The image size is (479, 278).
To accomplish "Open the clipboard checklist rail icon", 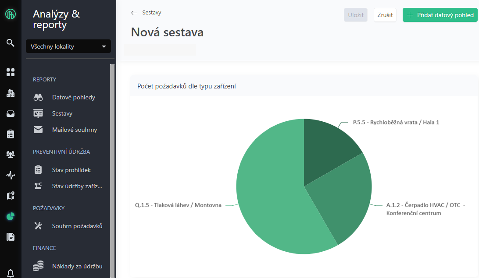I will tap(11, 134).
